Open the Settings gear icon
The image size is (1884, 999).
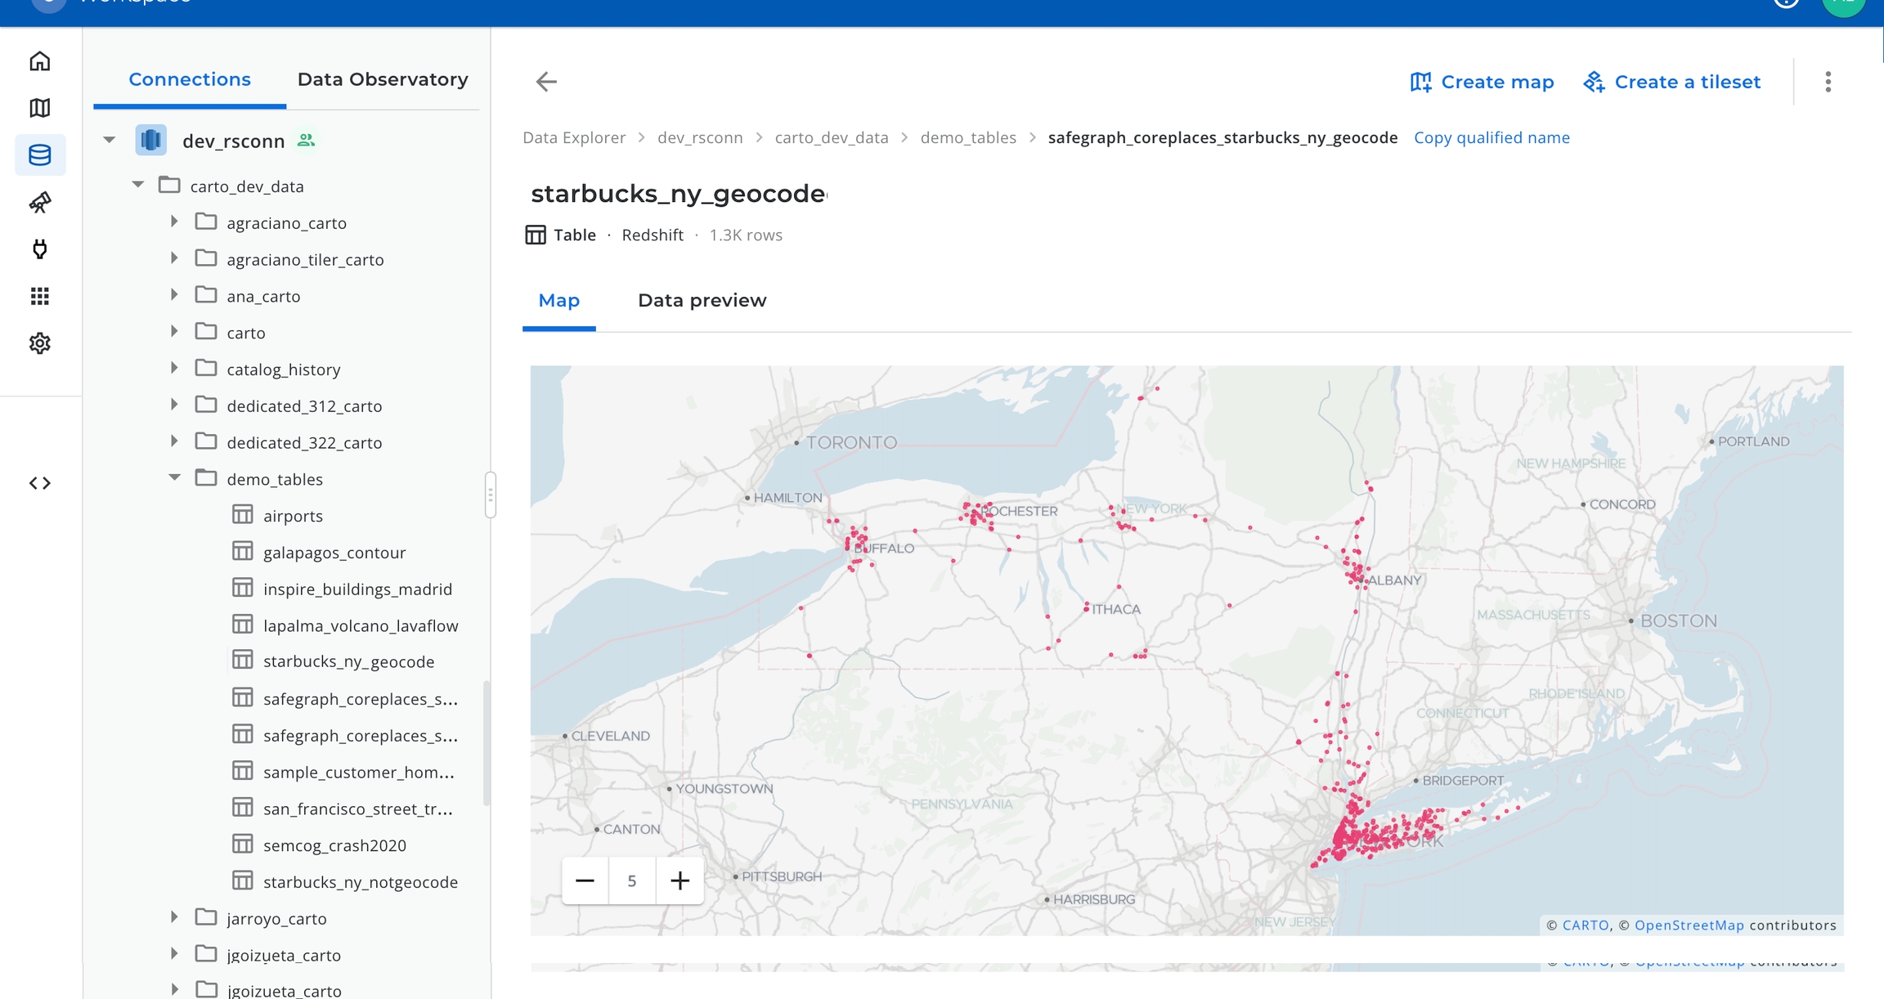pos(39,343)
